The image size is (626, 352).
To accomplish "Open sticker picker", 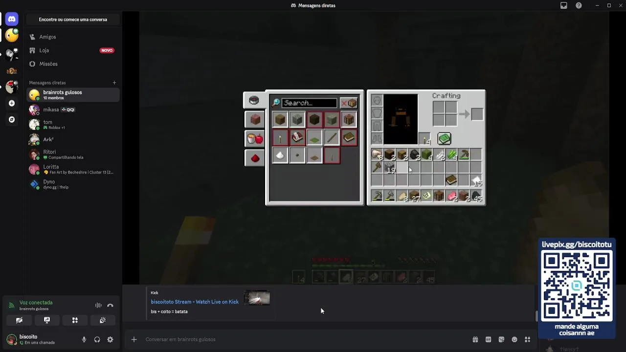I will [501, 339].
